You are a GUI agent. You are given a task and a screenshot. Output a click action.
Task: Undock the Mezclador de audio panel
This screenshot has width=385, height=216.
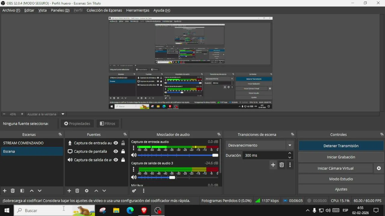click(219, 134)
